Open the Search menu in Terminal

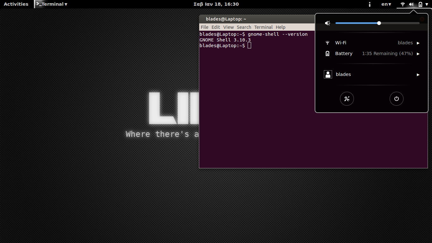[244, 27]
